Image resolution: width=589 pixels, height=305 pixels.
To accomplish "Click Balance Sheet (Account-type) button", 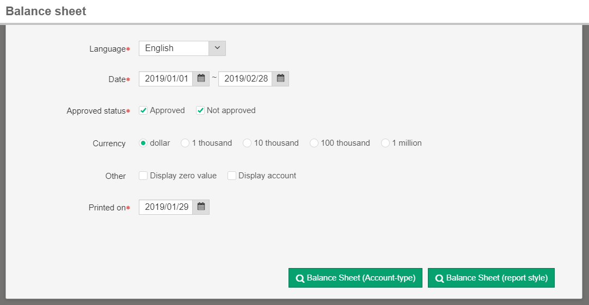I will coord(355,278).
